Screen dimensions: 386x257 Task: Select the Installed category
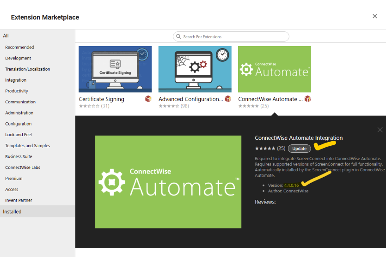[37, 211]
